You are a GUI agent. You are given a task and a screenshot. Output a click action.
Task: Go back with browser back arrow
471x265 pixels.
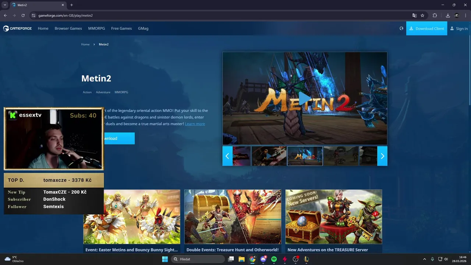(x=5, y=15)
